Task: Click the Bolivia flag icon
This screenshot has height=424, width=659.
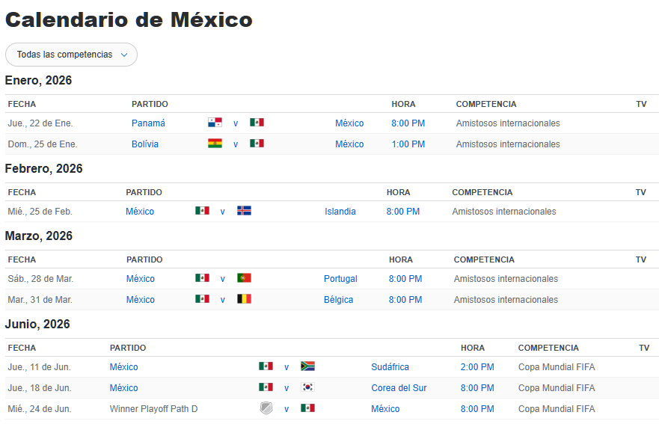Action: [215, 144]
